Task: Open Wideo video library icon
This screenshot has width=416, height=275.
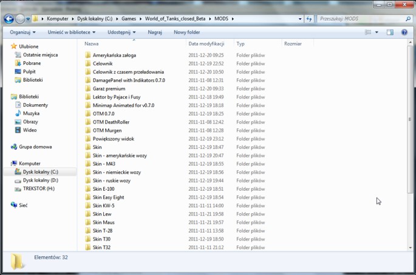Action: coord(18,130)
